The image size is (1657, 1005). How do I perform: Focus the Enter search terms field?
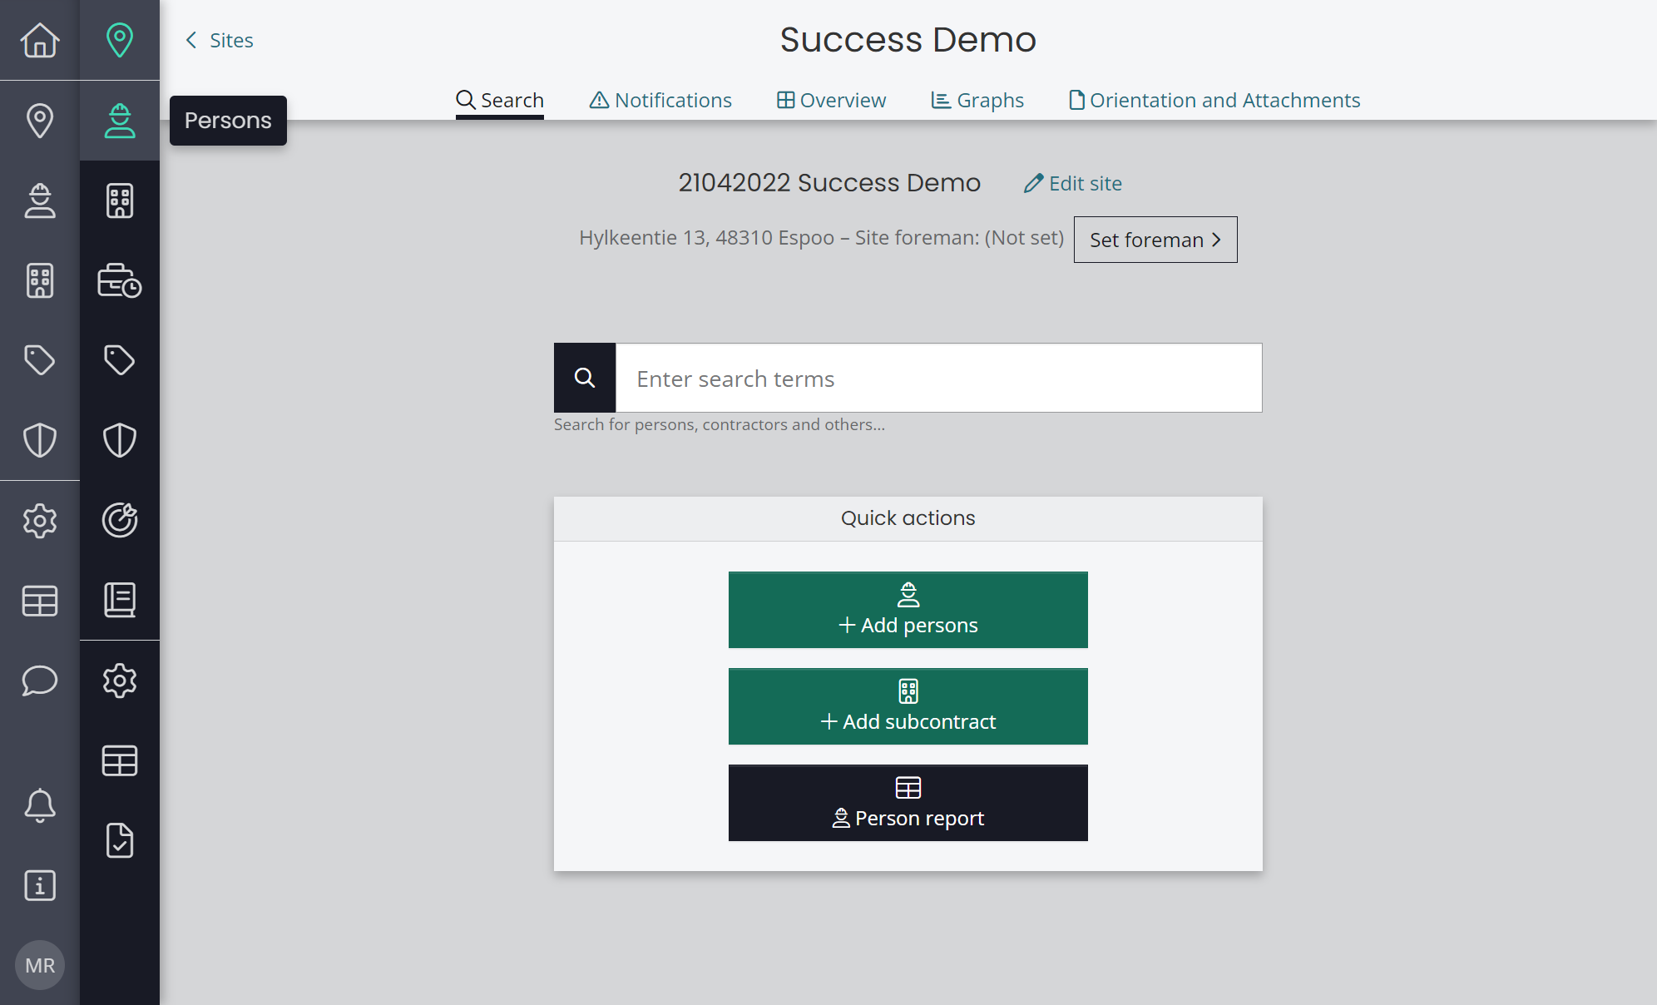[x=938, y=378]
